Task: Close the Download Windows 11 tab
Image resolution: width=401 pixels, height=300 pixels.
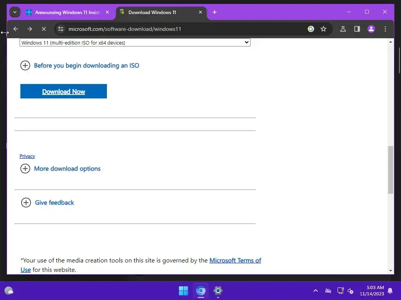Action: pyautogui.click(x=200, y=12)
